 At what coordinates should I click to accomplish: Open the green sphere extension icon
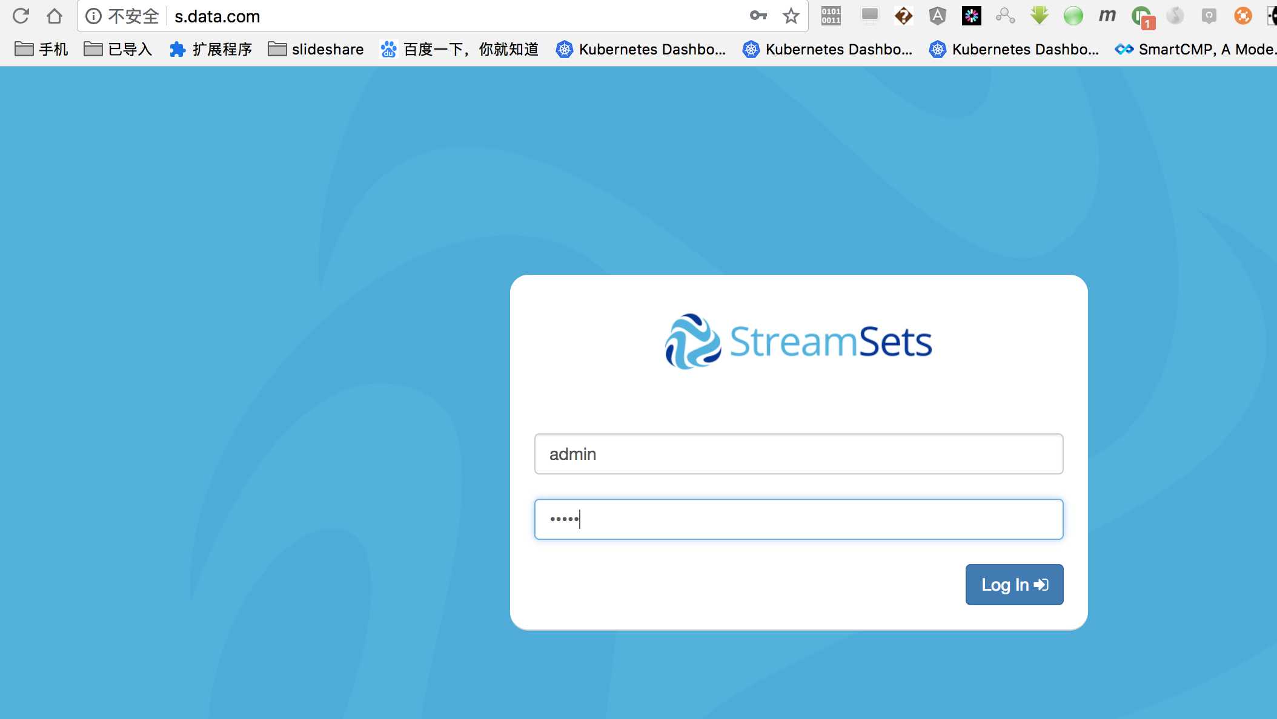pos(1073,16)
